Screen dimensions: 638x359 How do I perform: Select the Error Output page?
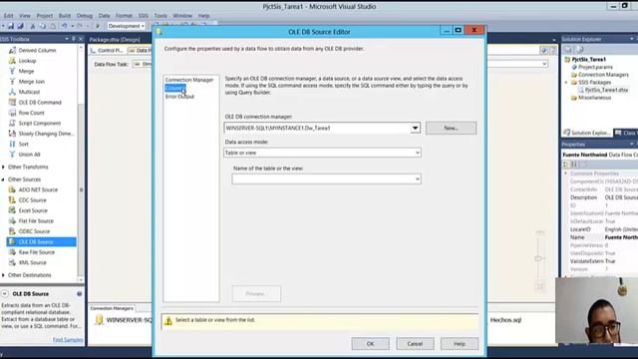179,97
